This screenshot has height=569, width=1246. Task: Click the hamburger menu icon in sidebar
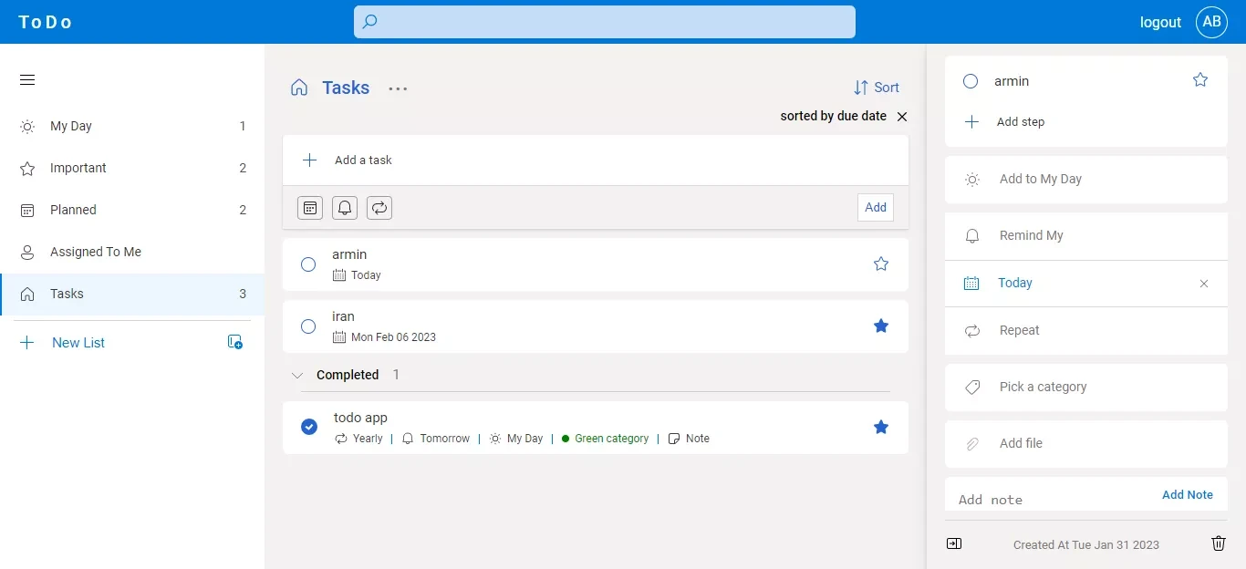click(x=27, y=80)
